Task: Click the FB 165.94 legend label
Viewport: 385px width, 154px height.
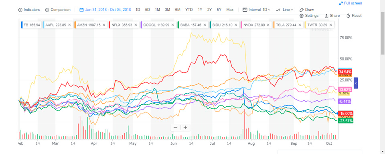Action: point(32,25)
